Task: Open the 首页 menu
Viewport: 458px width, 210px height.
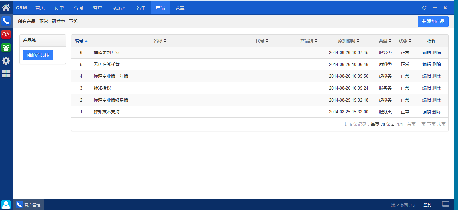Action: click(x=40, y=8)
